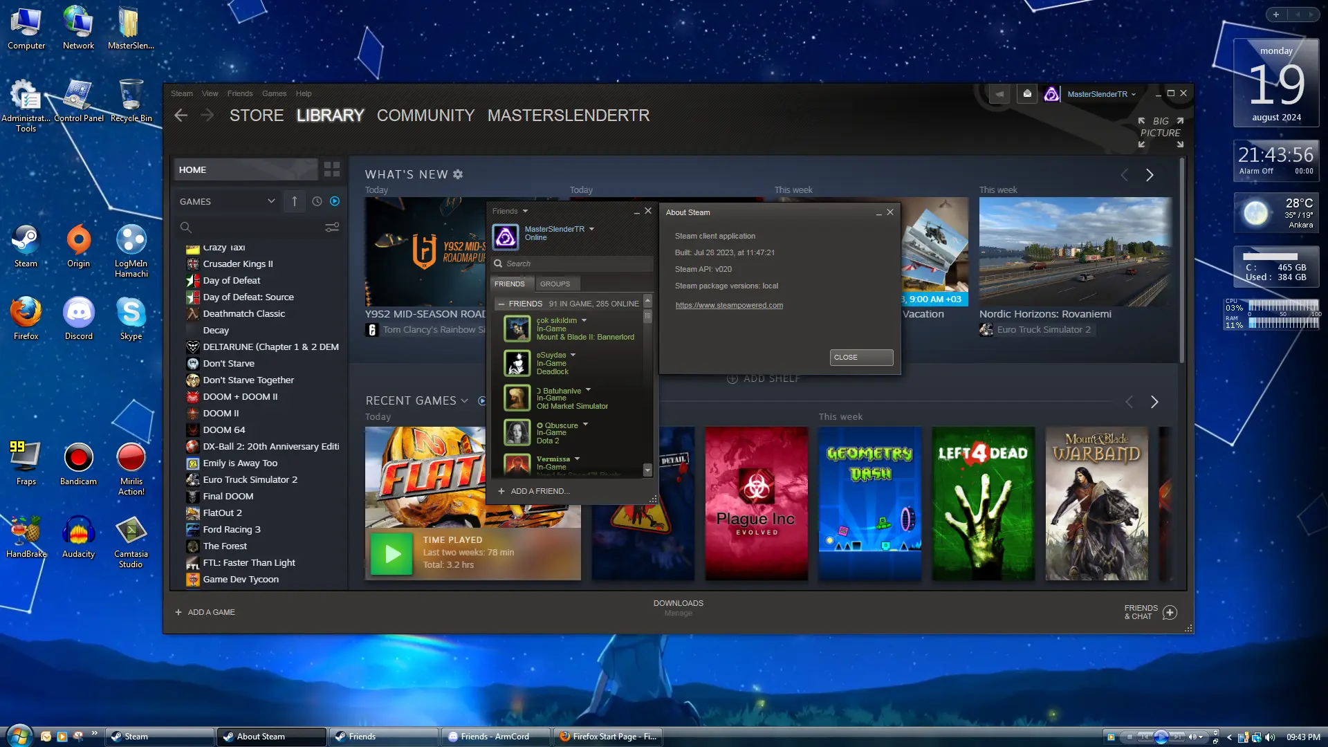The width and height of the screenshot is (1328, 747).
Task: Click the Steam announcements megaphone icon
Action: click(x=999, y=94)
